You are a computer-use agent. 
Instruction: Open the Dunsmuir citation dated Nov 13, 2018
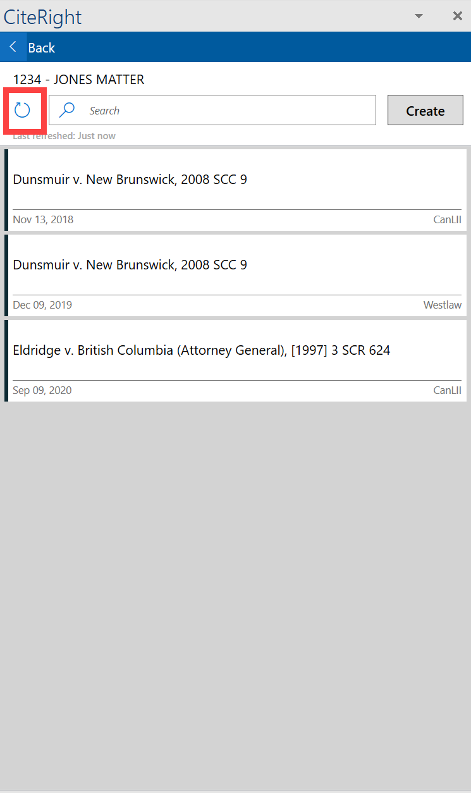[236, 190]
